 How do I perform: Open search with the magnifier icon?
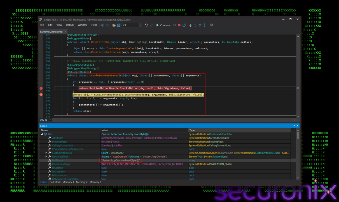point(211,25)
